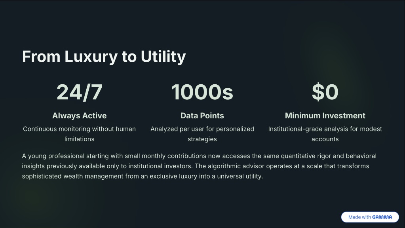Click the Made with Gamma badge
Screen dimensions: 405x228
click(370, 217)
